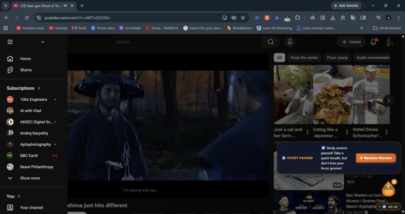
Task: Open the tab search dropdown arrow
Action: click(6, 6)
